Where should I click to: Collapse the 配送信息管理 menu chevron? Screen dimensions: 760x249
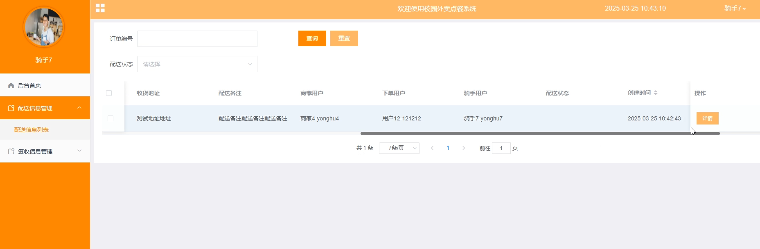(x=79, y=108)
